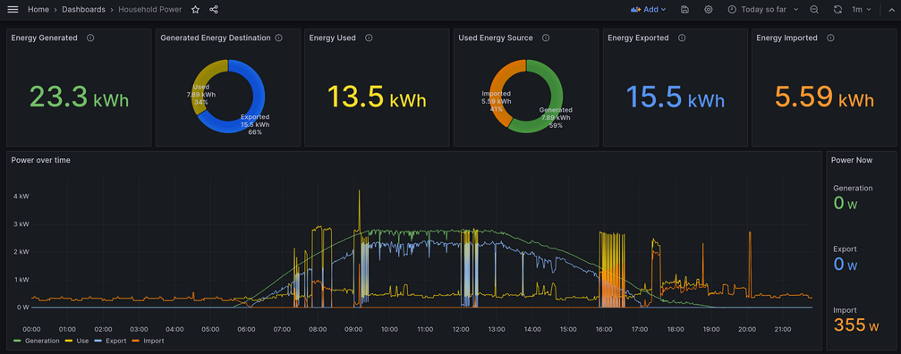The height and width of the screenshot is (354, 901).
Task: Expand the 1m refresh interval dropdown
Action: click(862, 9)
